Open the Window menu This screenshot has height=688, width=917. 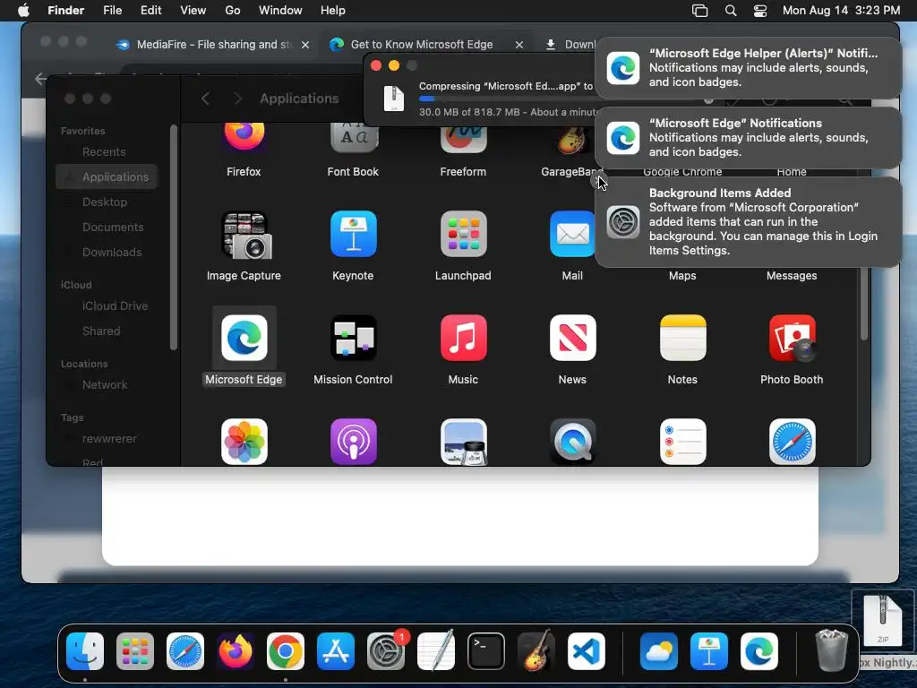click(x=280, y=11)
